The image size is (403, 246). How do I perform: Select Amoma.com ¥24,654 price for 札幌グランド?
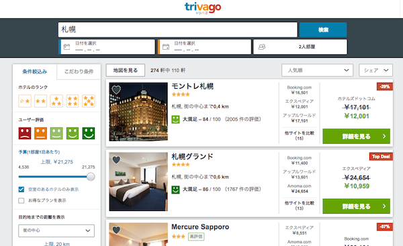[x=299, y=188]
